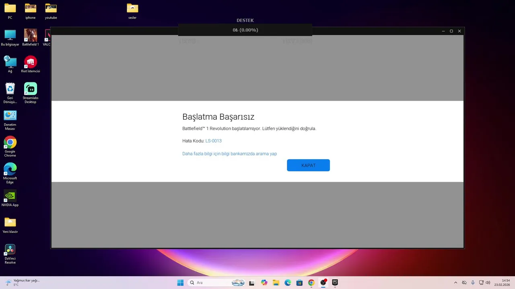The height and width of the screenshot is (289, 515).
Task: Open the NVIDIA App shortcut
Action: [10, 198]
